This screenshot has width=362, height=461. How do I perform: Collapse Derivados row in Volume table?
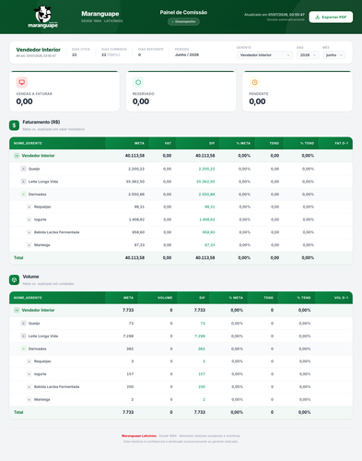23,349
